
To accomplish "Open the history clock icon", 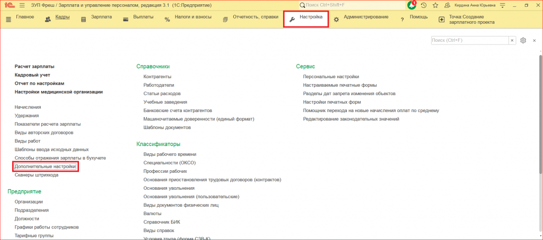I will [424, 5].
